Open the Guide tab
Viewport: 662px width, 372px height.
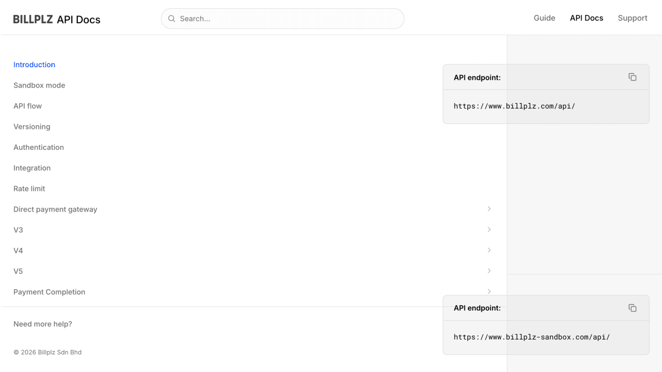click(544, 18)
